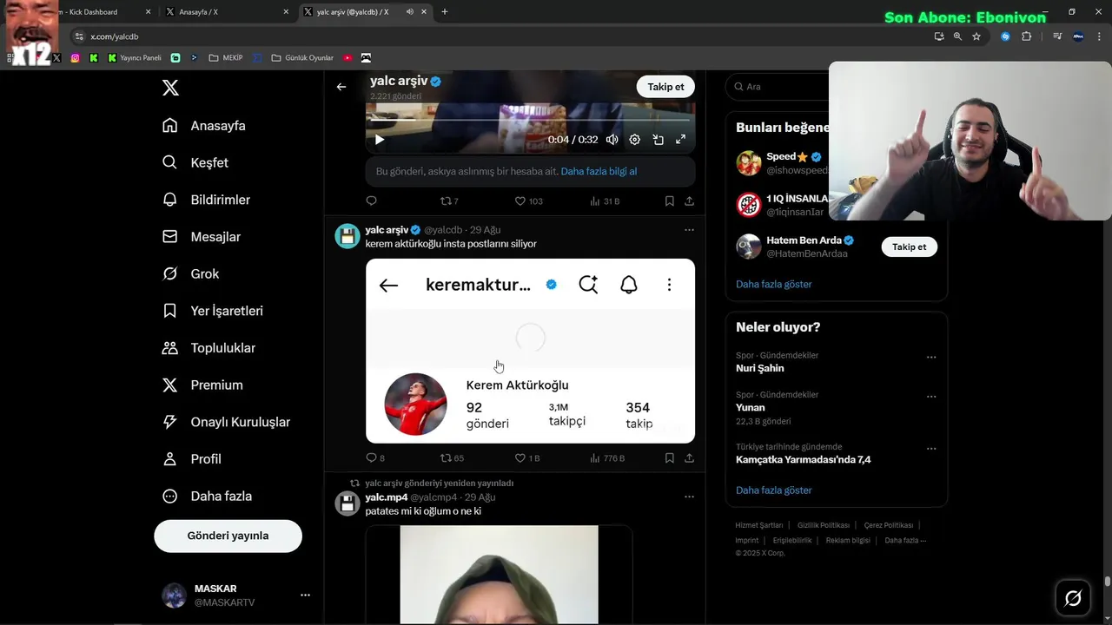Repost the Kerem post with 65 reposts

tap(452, 458)
